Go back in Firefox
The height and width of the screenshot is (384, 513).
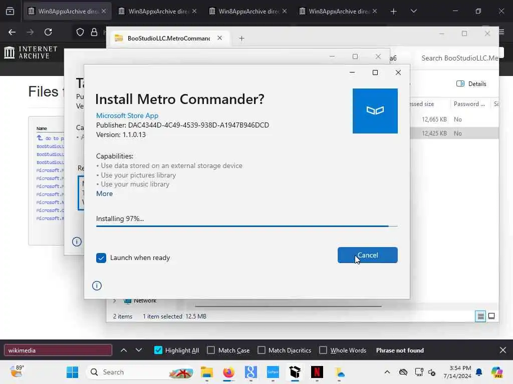(12, 32)
